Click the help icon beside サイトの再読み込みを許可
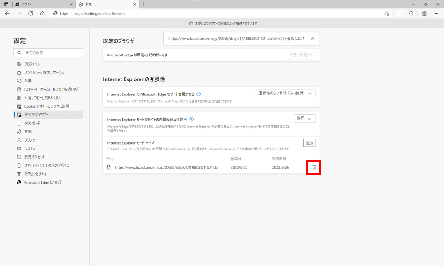 click(191, 119)
